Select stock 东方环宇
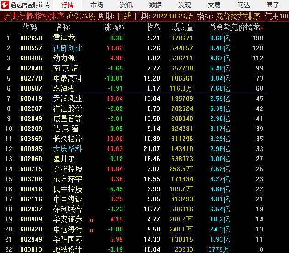This screenshot has width=289, height=253. pos(67,179)
